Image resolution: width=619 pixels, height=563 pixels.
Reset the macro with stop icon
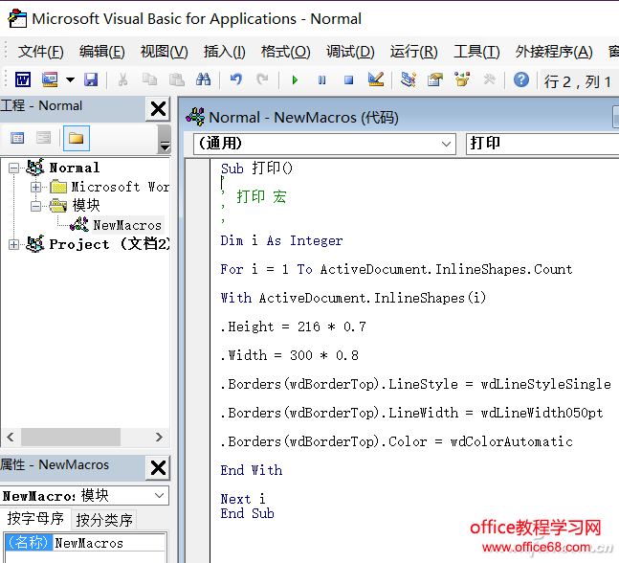tap(348, 80)
